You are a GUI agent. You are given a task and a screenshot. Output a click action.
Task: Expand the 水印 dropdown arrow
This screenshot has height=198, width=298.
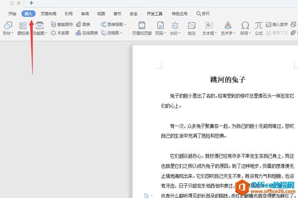179,33
